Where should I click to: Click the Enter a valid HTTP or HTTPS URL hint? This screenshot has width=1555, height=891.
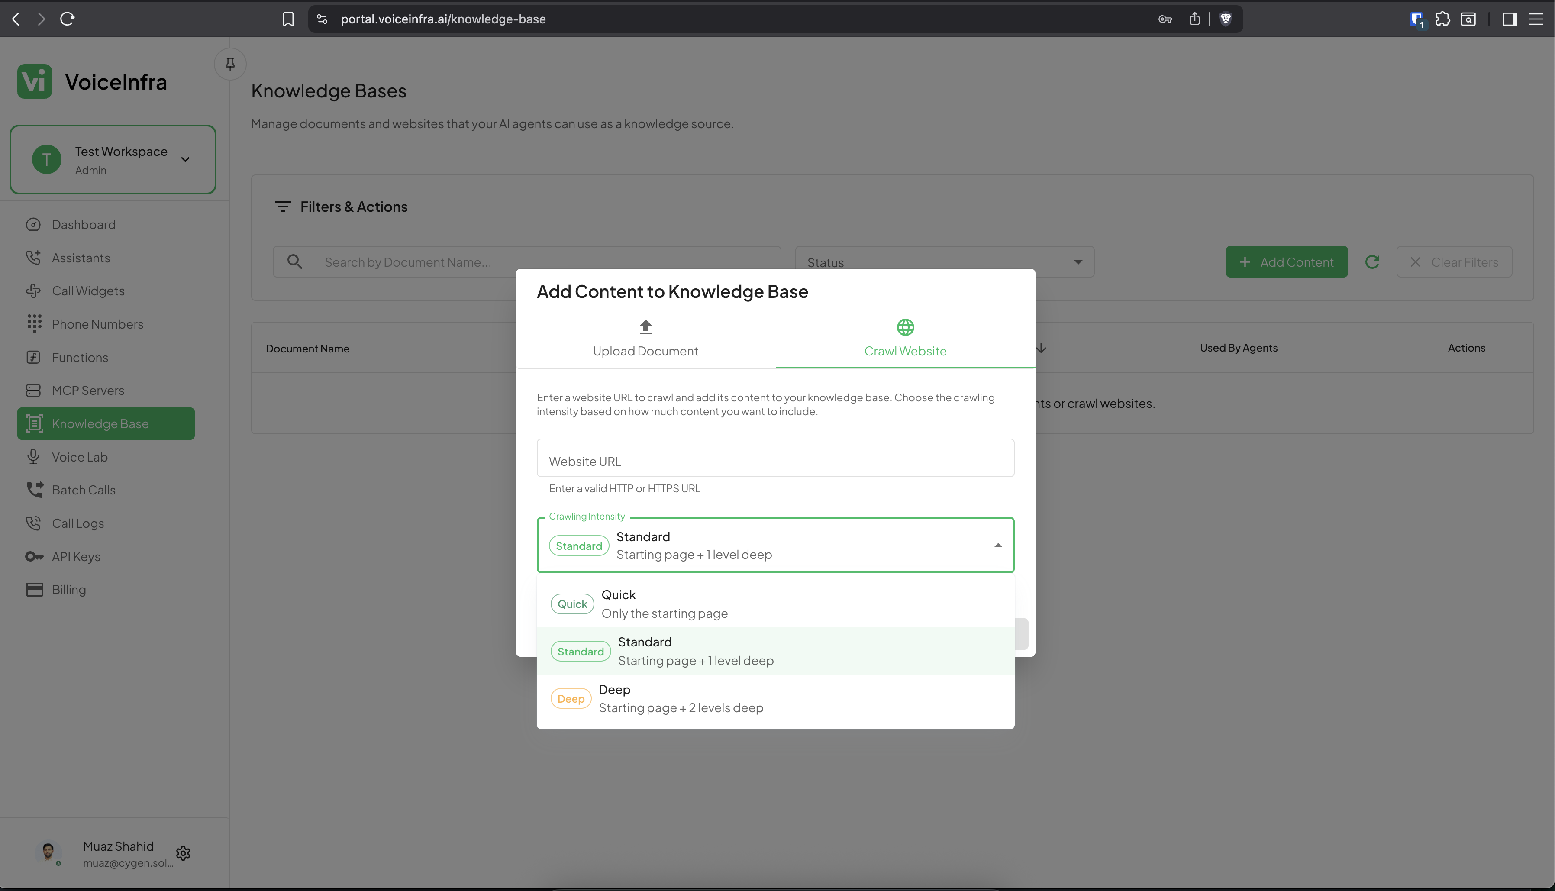624,488
